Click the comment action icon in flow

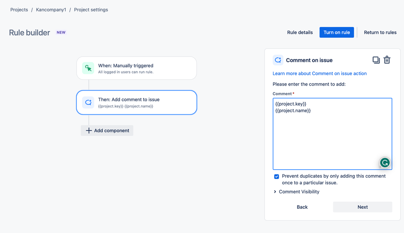coord(88,103)
